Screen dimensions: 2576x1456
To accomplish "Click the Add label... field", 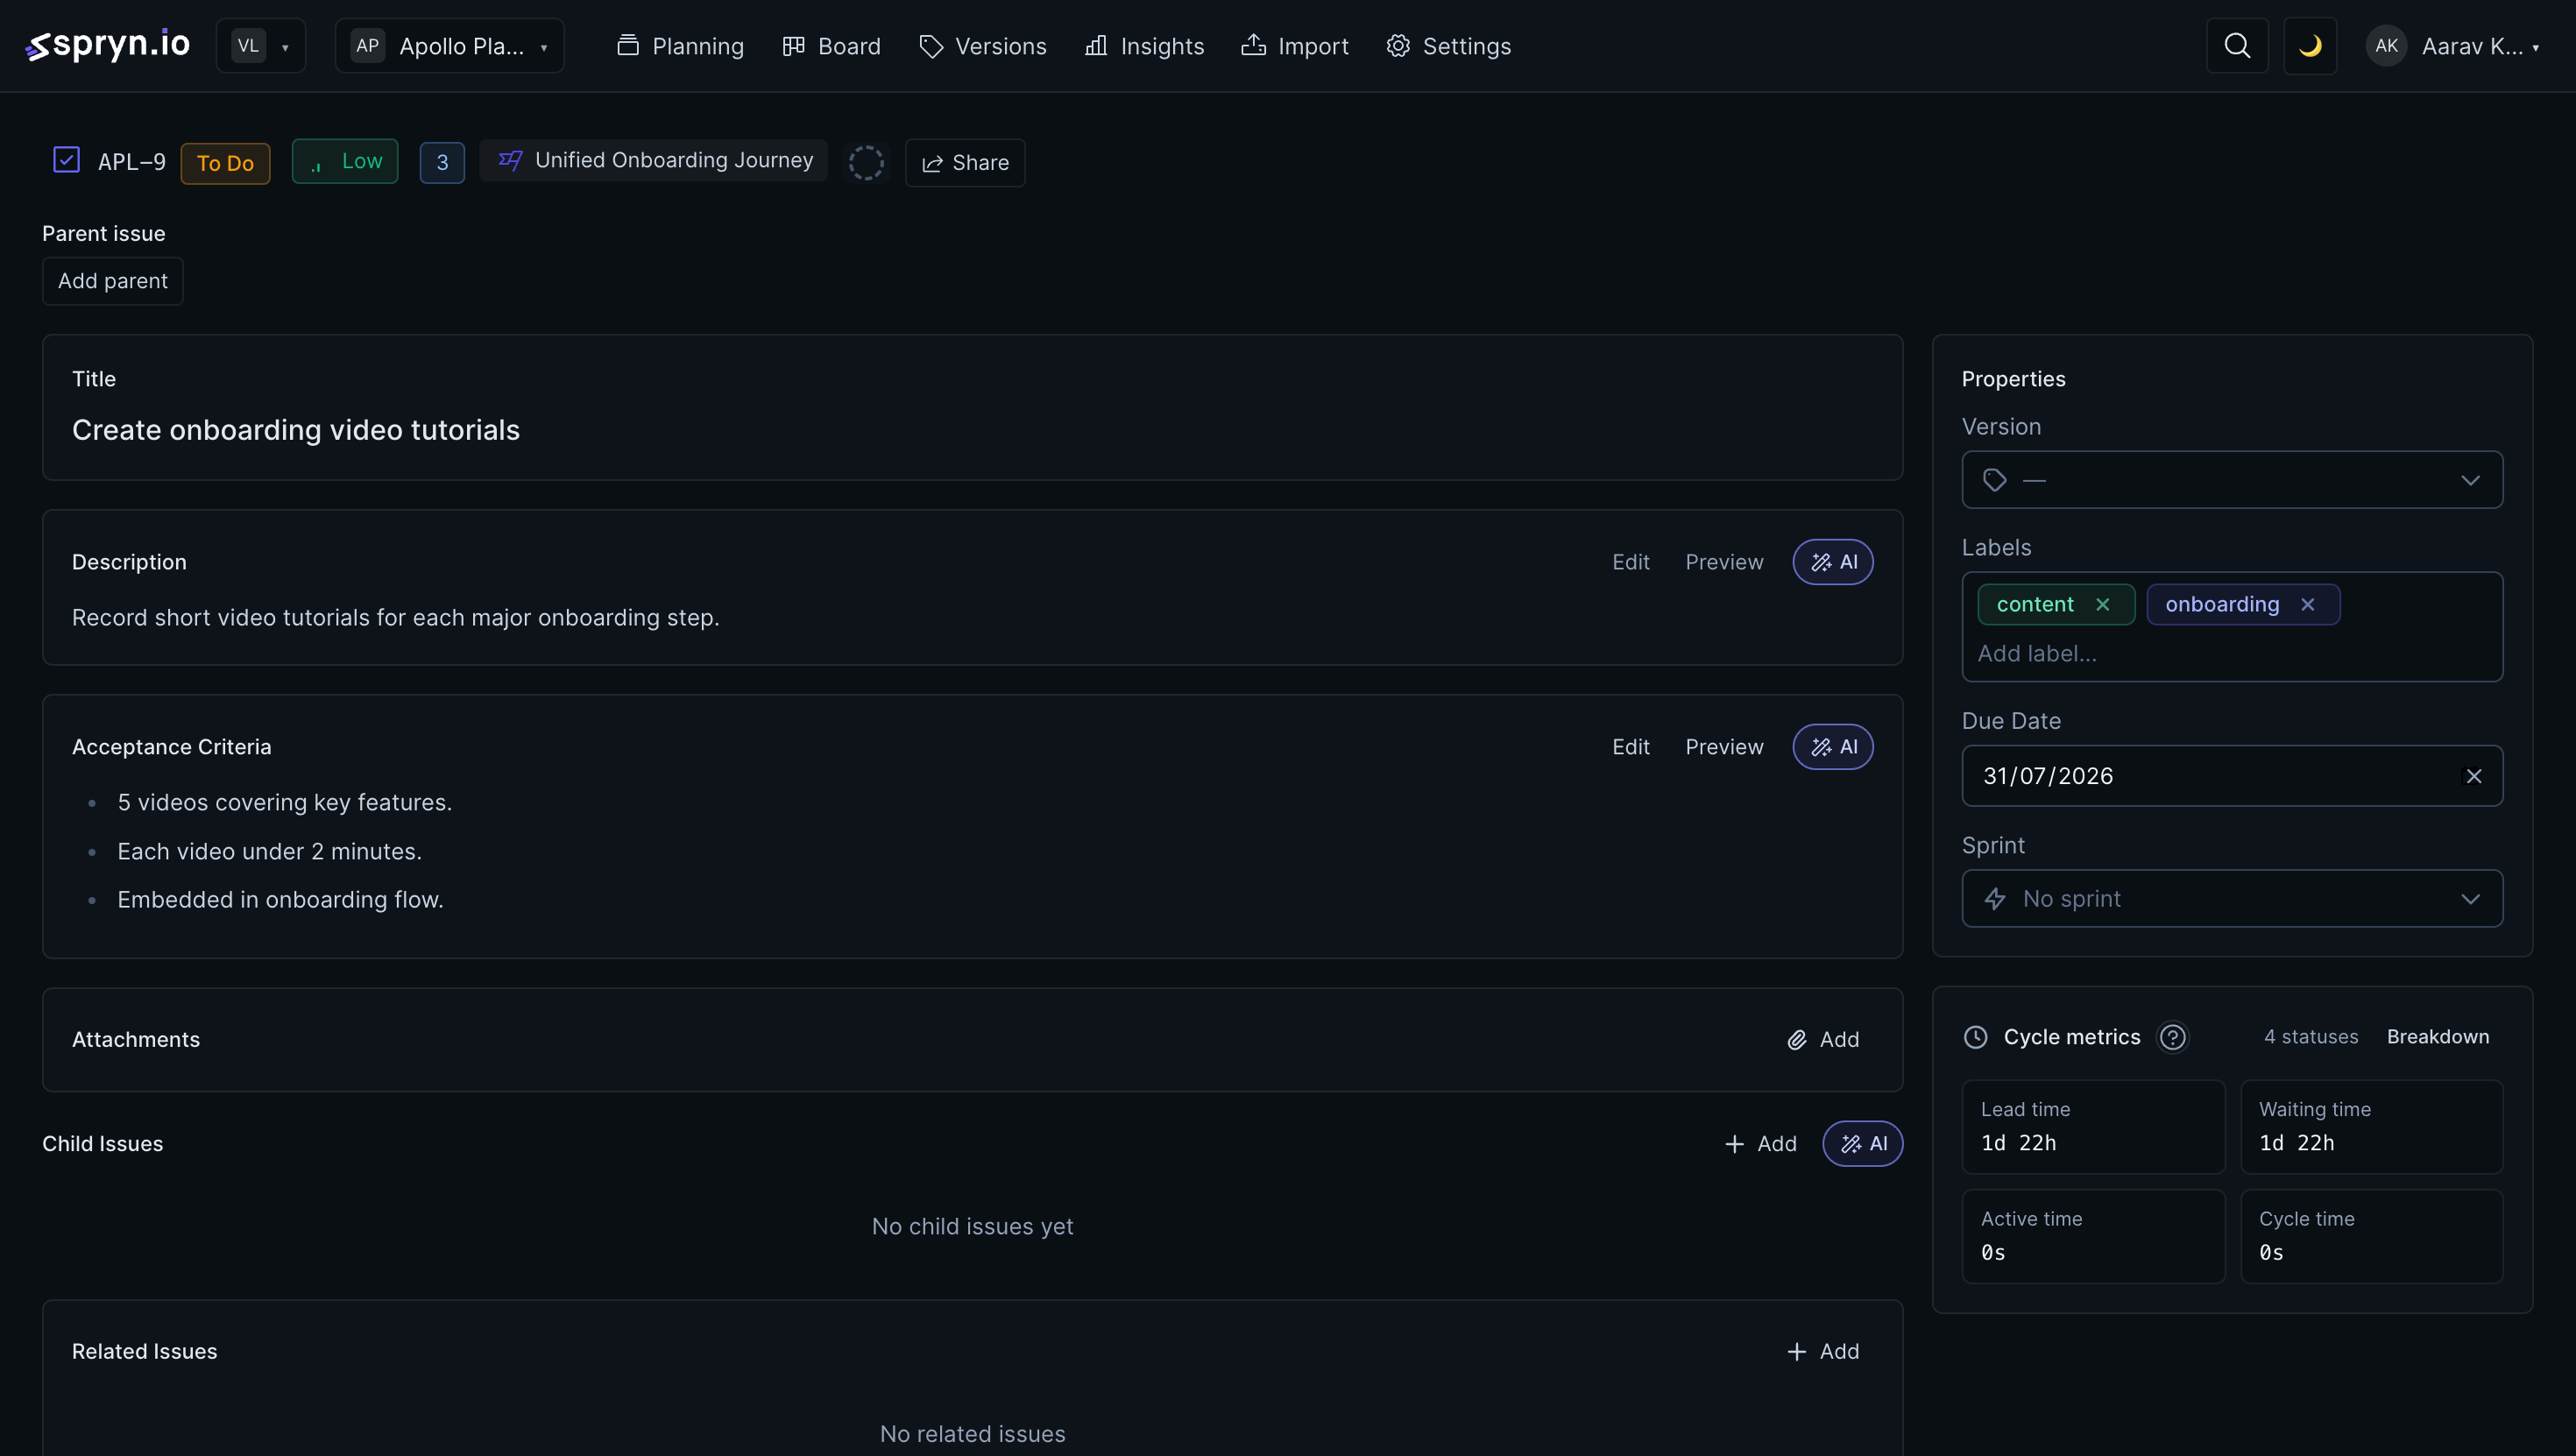I will tap(2232, 653).
